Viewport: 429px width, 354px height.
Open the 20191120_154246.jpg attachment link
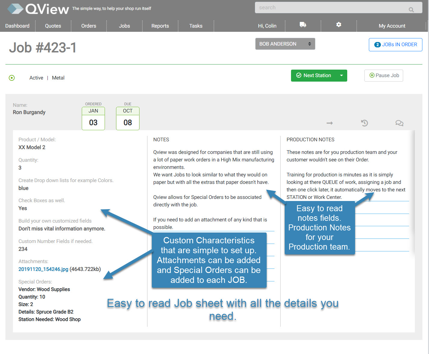pos(43,269)
